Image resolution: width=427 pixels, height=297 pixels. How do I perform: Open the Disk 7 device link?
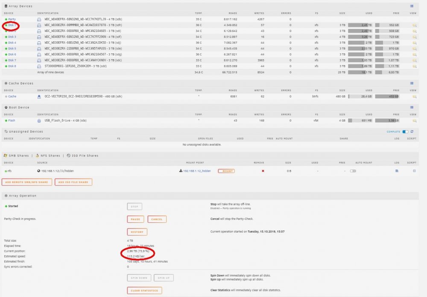(12, 61)
